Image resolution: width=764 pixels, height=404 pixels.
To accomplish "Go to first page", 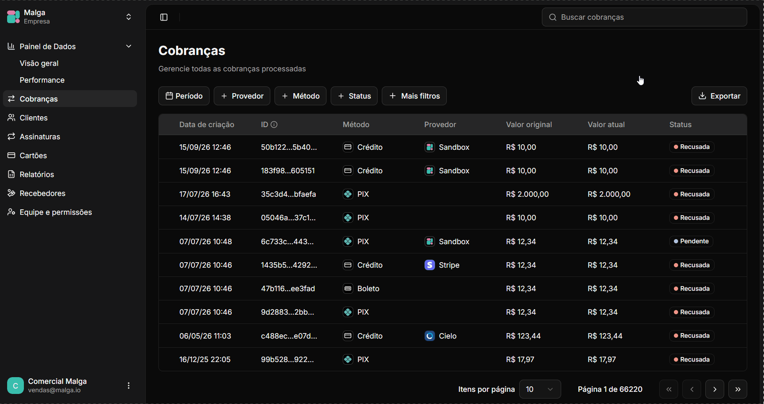I will (669, 389).
